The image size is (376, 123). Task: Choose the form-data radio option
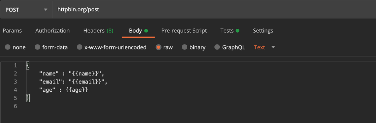37,47
